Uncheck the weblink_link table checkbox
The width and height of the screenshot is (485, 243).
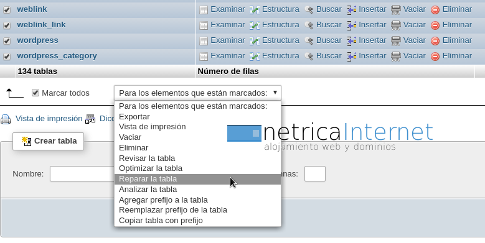7,25
